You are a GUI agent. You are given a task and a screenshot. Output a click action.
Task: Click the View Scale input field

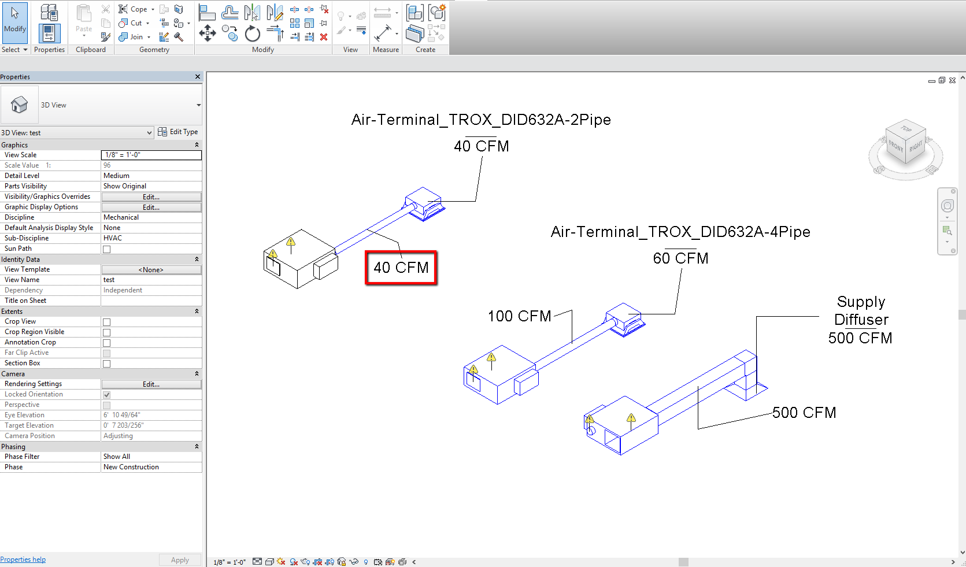[151, 155]
